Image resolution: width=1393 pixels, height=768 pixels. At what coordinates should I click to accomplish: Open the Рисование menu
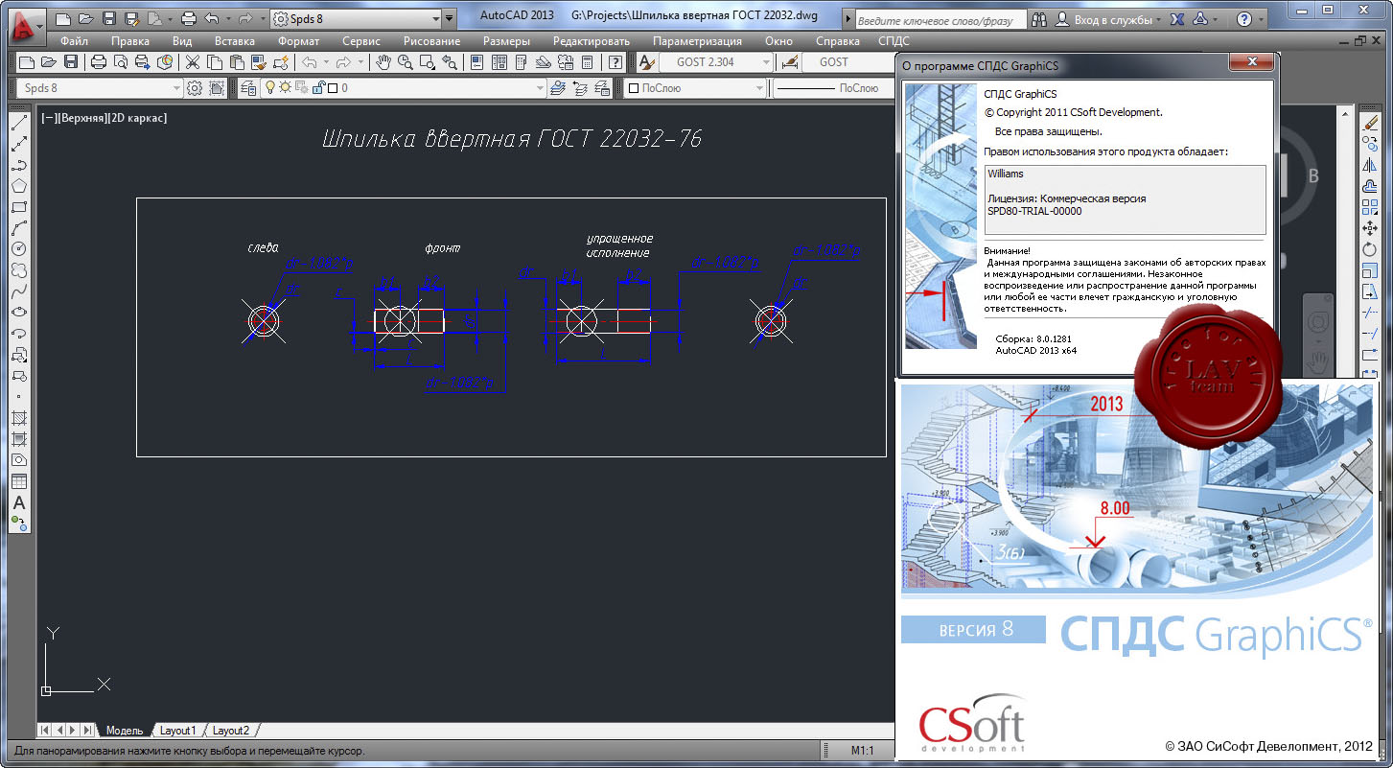[x=431, y=41]
